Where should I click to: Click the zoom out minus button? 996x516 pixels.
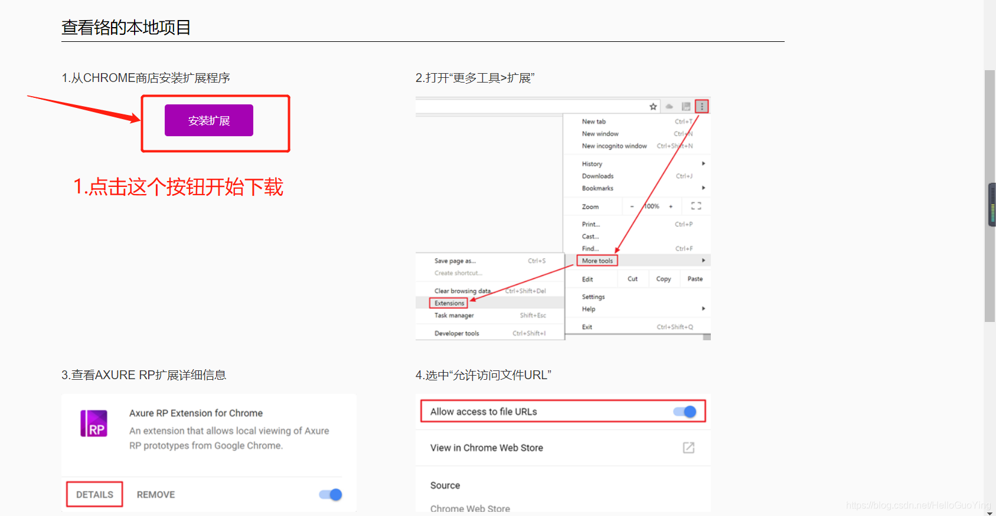(x=632, y=206)
